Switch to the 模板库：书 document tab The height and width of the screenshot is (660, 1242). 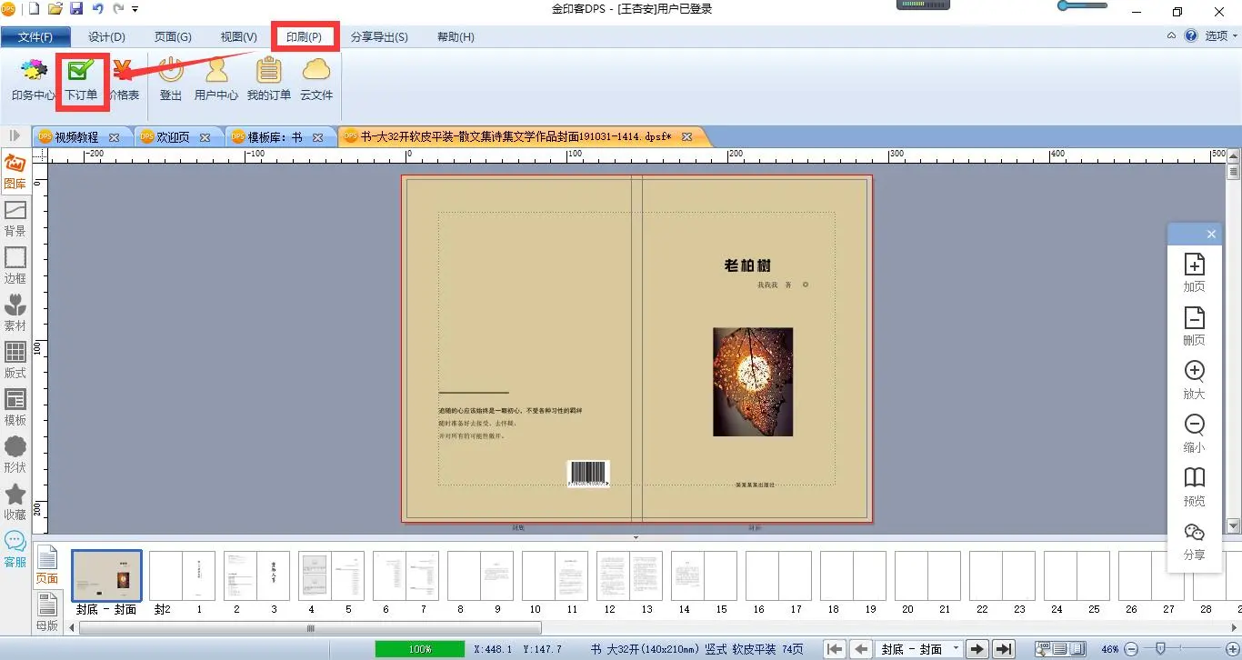point(275,137)
